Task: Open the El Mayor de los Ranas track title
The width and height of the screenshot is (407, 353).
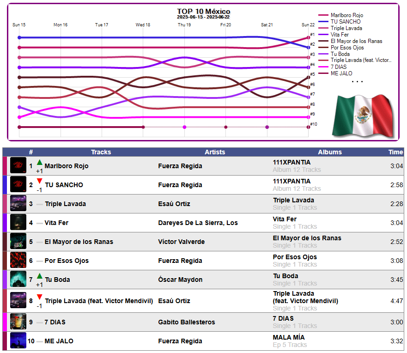Action: 79,242
